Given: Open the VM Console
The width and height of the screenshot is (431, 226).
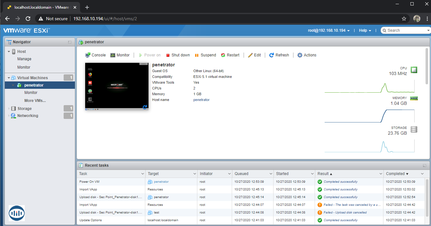Looking at the screenshot, I should [95, 55].
